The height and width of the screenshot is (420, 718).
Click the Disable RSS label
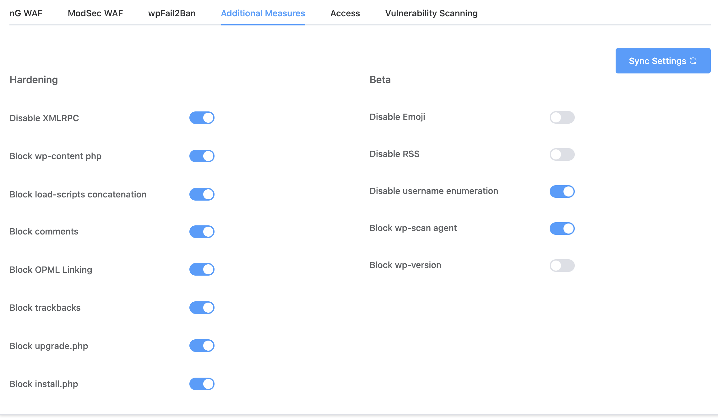pos(394,154)
